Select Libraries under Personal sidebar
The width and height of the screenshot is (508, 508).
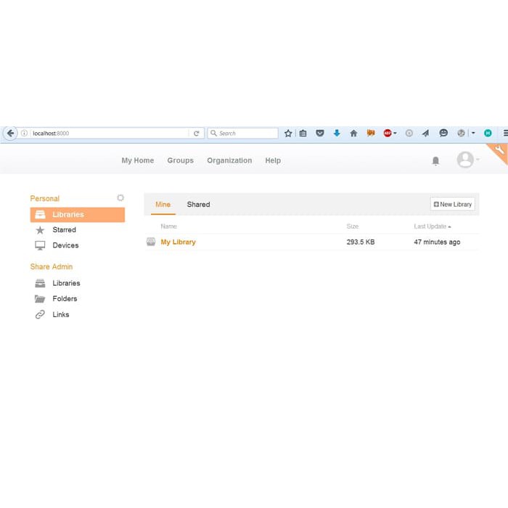[x=78, y=215]
